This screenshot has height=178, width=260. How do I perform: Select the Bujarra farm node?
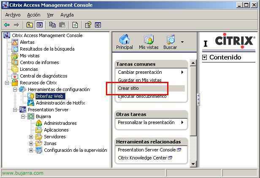coord(43,116)
